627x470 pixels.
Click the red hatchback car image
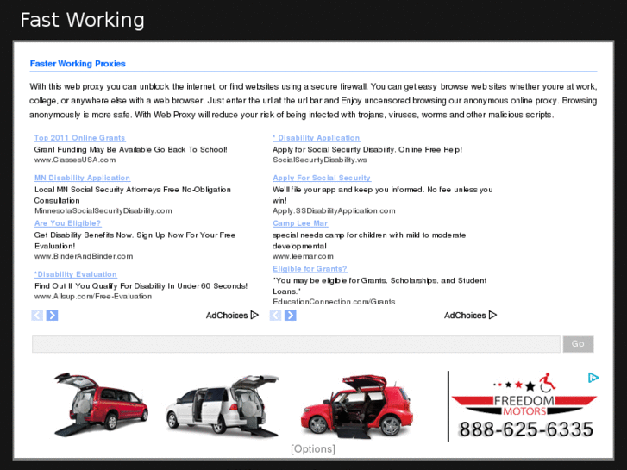tap(357, 406)
